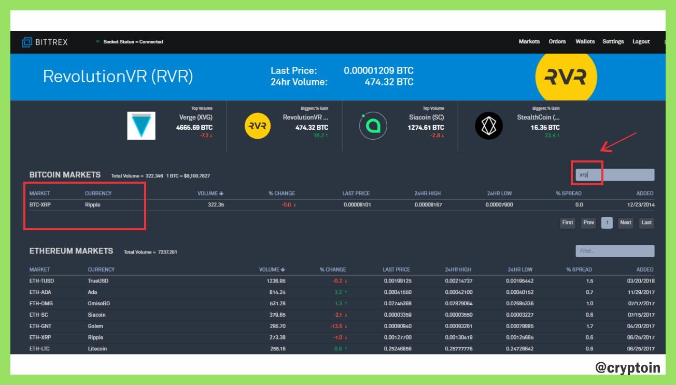Screen dimensions: 676x385
Task: Click the large RVR coin logo in banner
Action: 566,77
